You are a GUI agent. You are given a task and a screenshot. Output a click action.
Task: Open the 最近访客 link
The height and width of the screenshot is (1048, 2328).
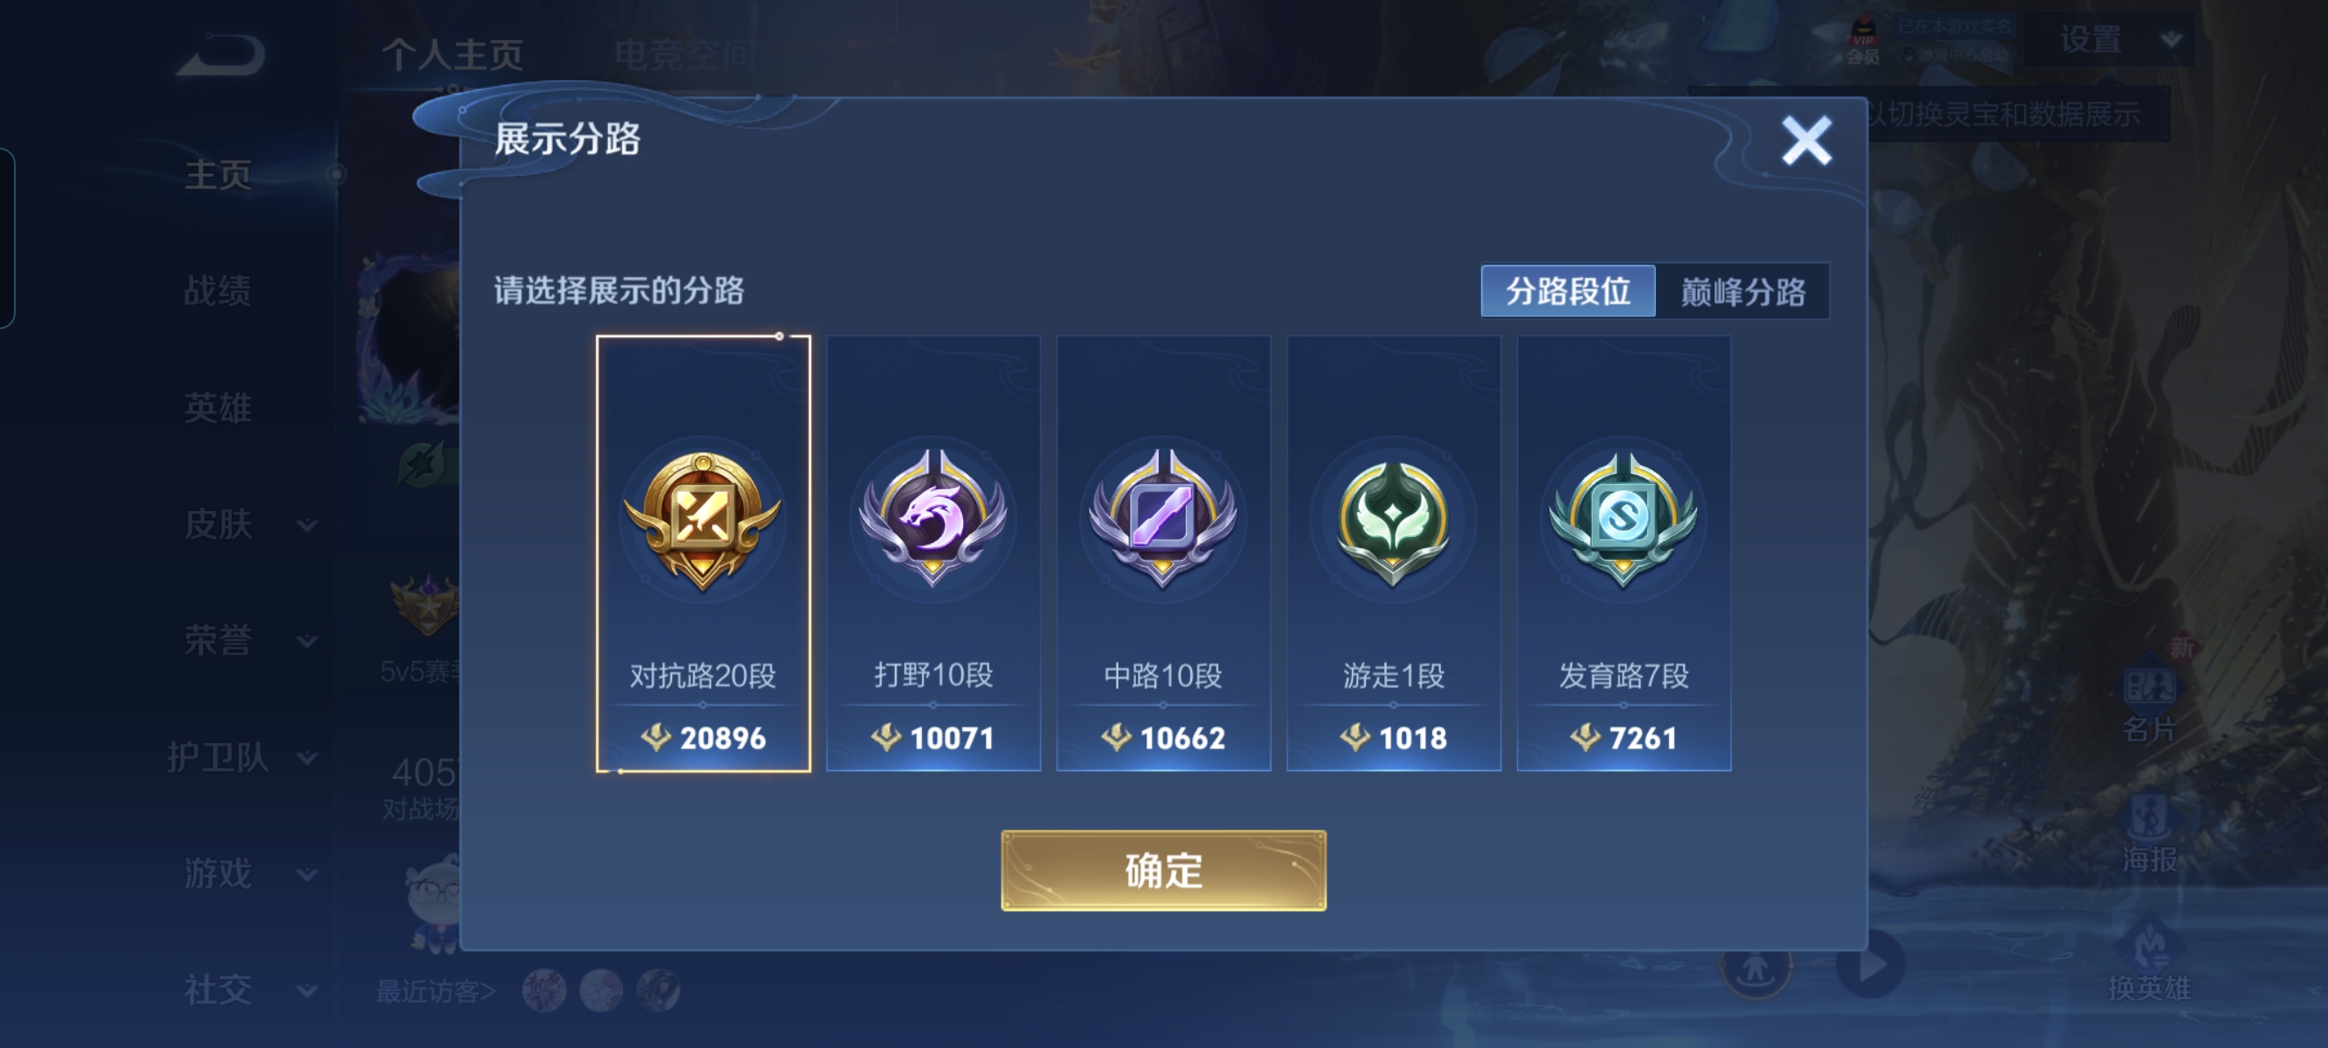pos(435,991)
